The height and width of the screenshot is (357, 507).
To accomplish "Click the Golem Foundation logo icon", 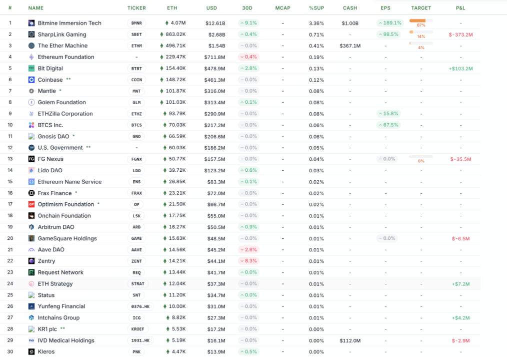I will 31,102.
